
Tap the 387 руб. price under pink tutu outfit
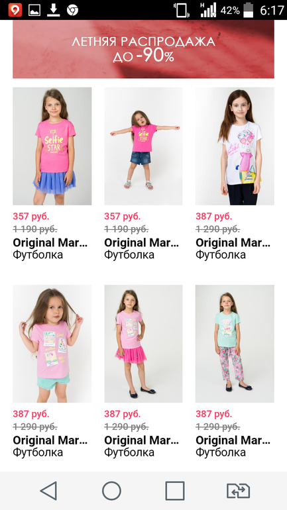point(123,414)
